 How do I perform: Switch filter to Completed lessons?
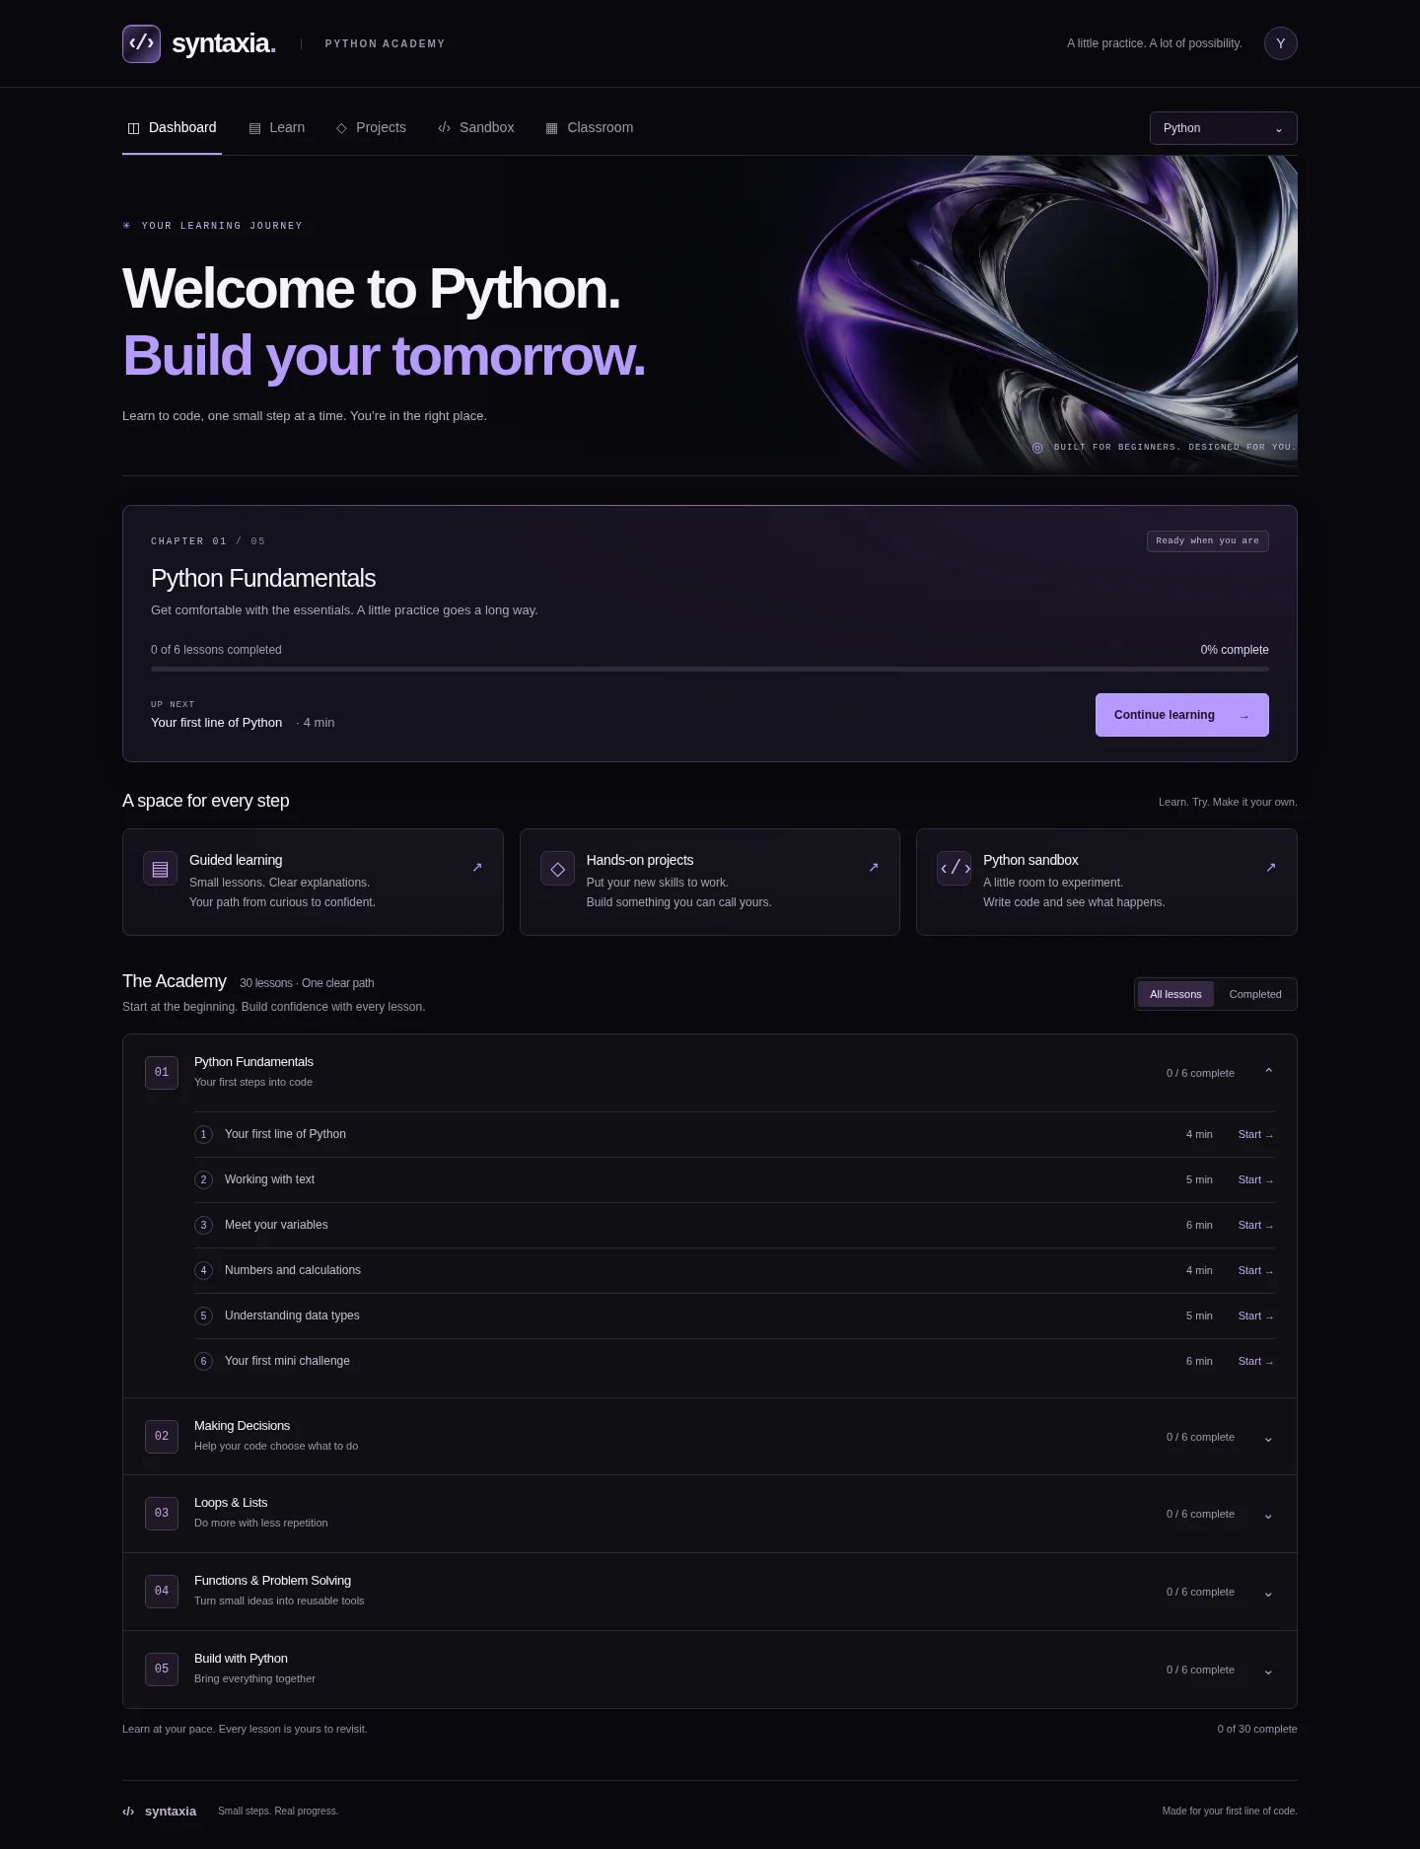pos(1255,994)
